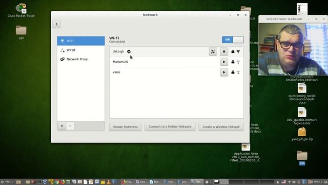The image size is (328, 185).
Task: Click the volume icon in system tray
Action: pos(294,182)
